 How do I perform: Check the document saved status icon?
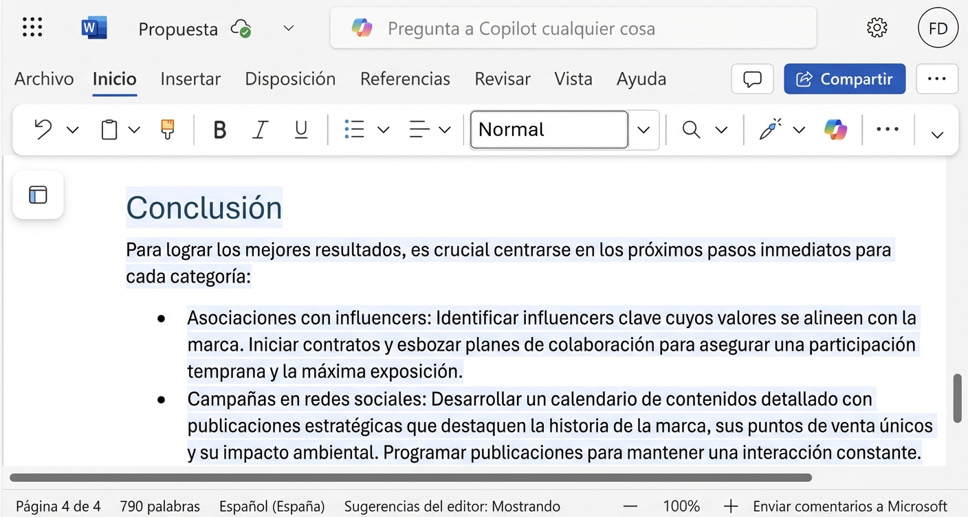[241, 28]
